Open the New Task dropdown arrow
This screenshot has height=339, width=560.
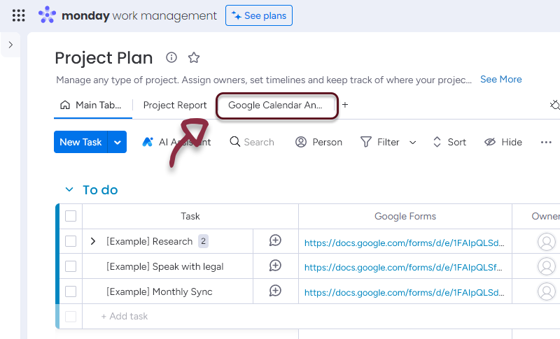click(x=118, y=142)
